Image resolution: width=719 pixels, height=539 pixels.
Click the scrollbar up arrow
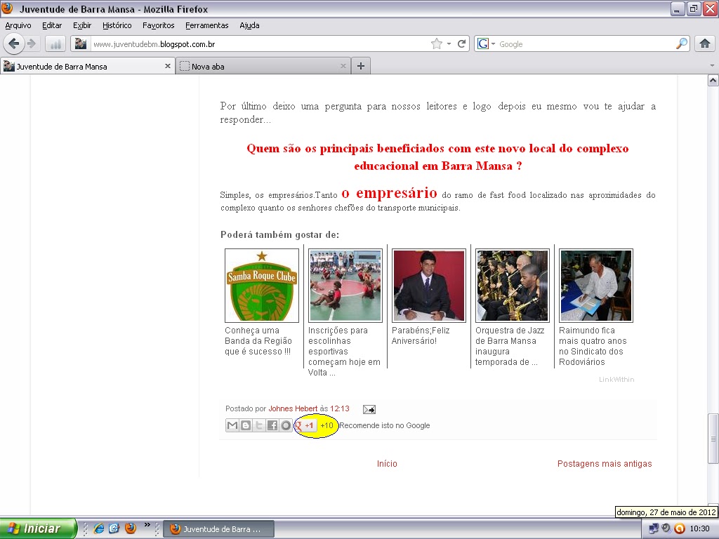pos(713,81)
